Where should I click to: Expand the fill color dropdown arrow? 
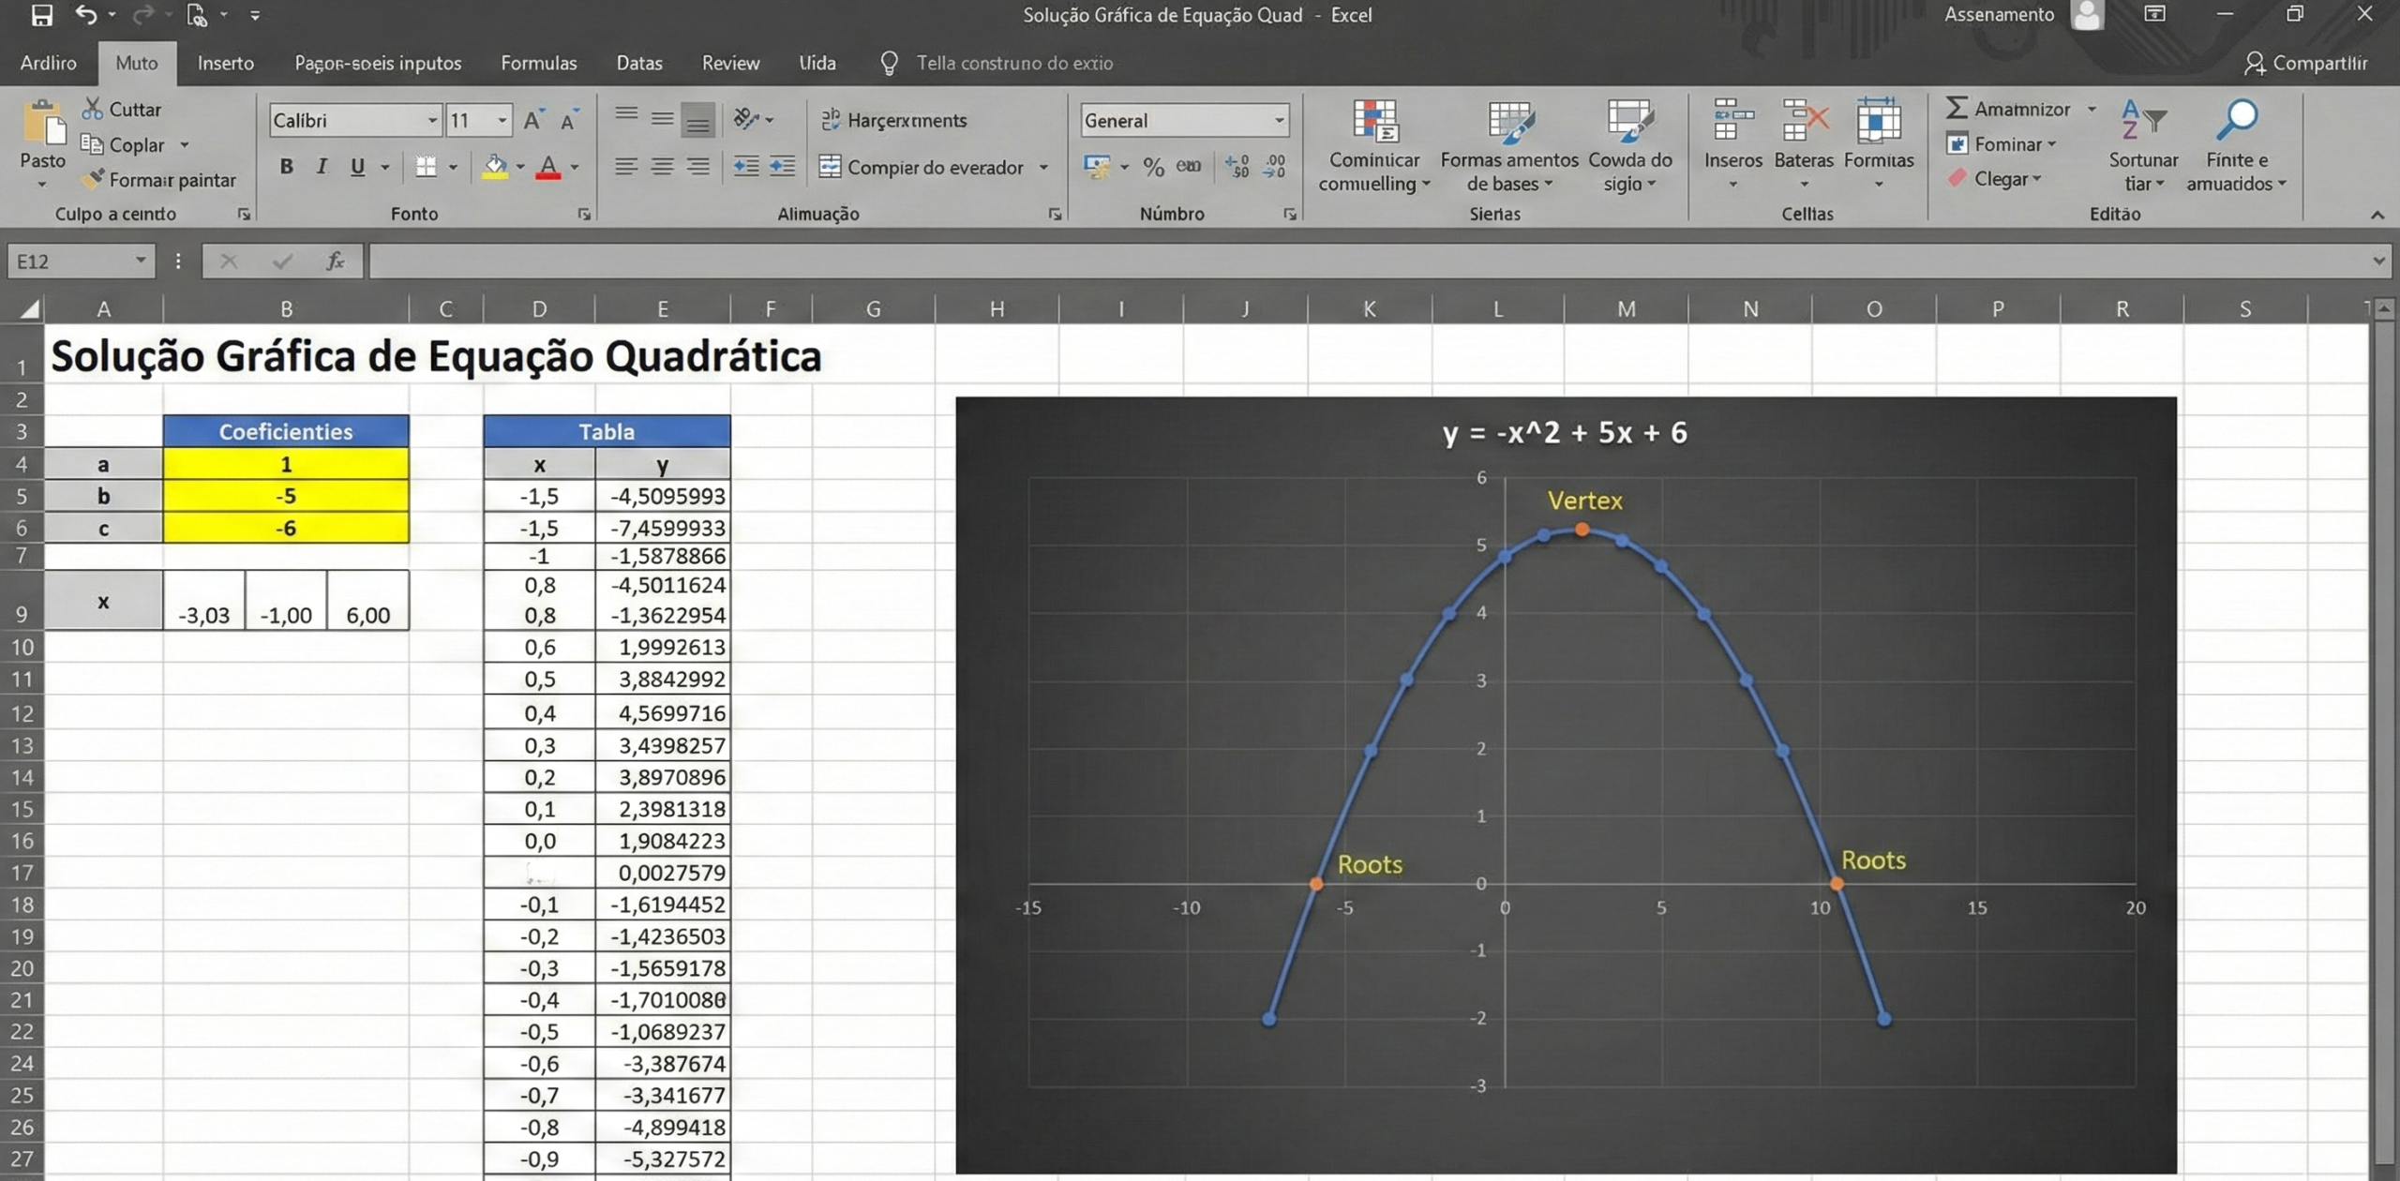(x=521, y=166)
